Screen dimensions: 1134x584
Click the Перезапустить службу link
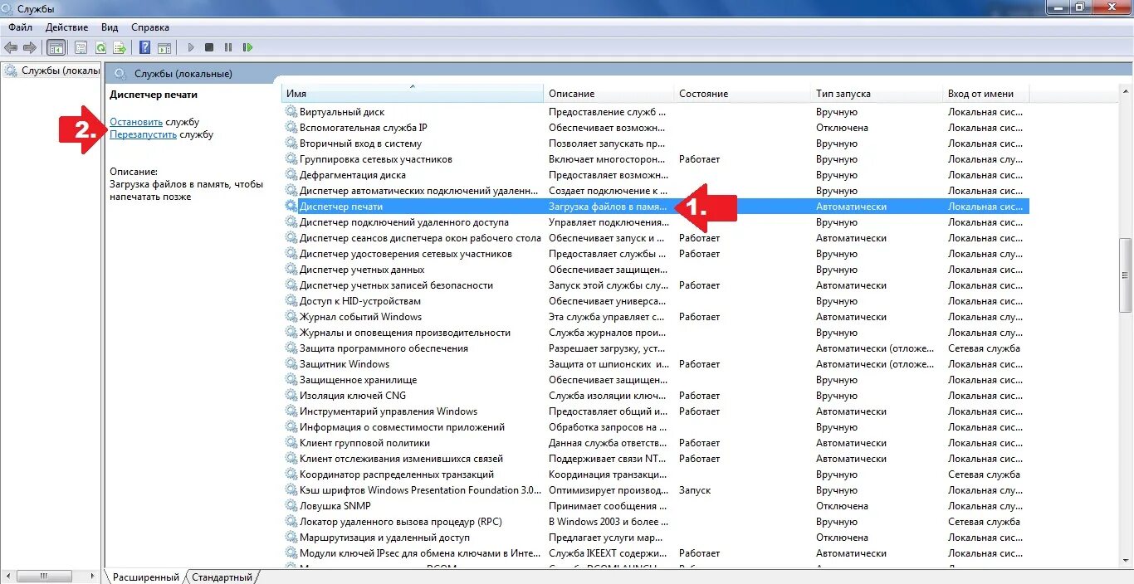(143, 134)
